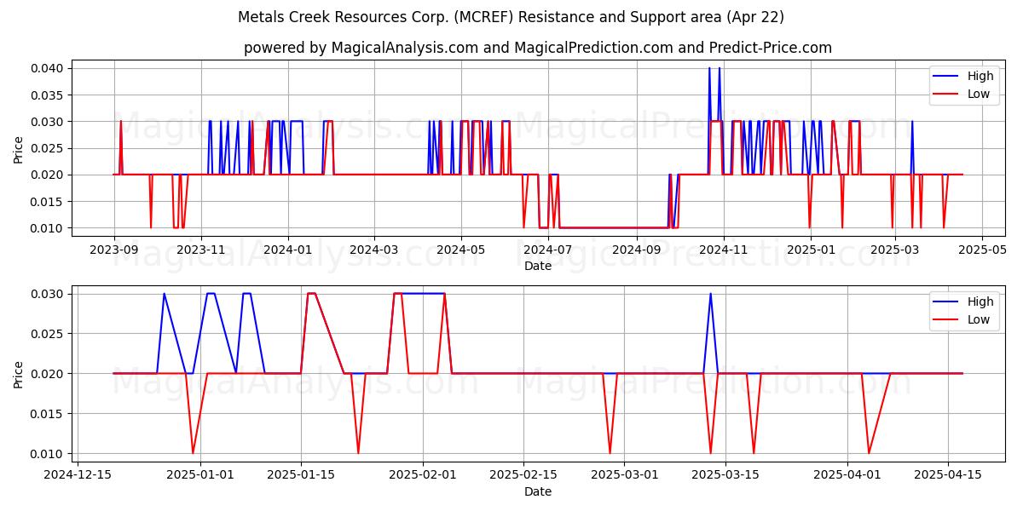Click the 2025-04-15 date tick
This screenshot has height=511, width=1023.
[947, 474]
